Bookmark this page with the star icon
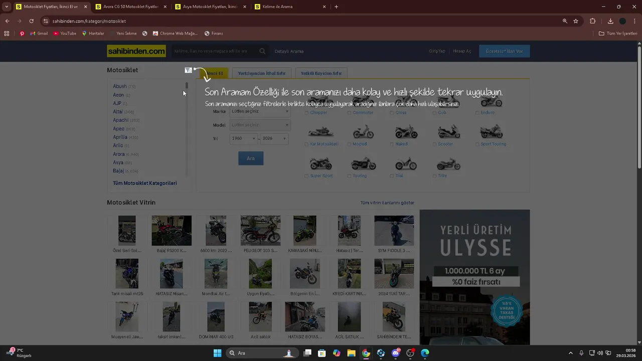 click(x=576, y=21)
